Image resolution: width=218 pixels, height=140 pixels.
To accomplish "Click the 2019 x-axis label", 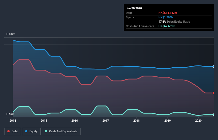I will [168, 121].
